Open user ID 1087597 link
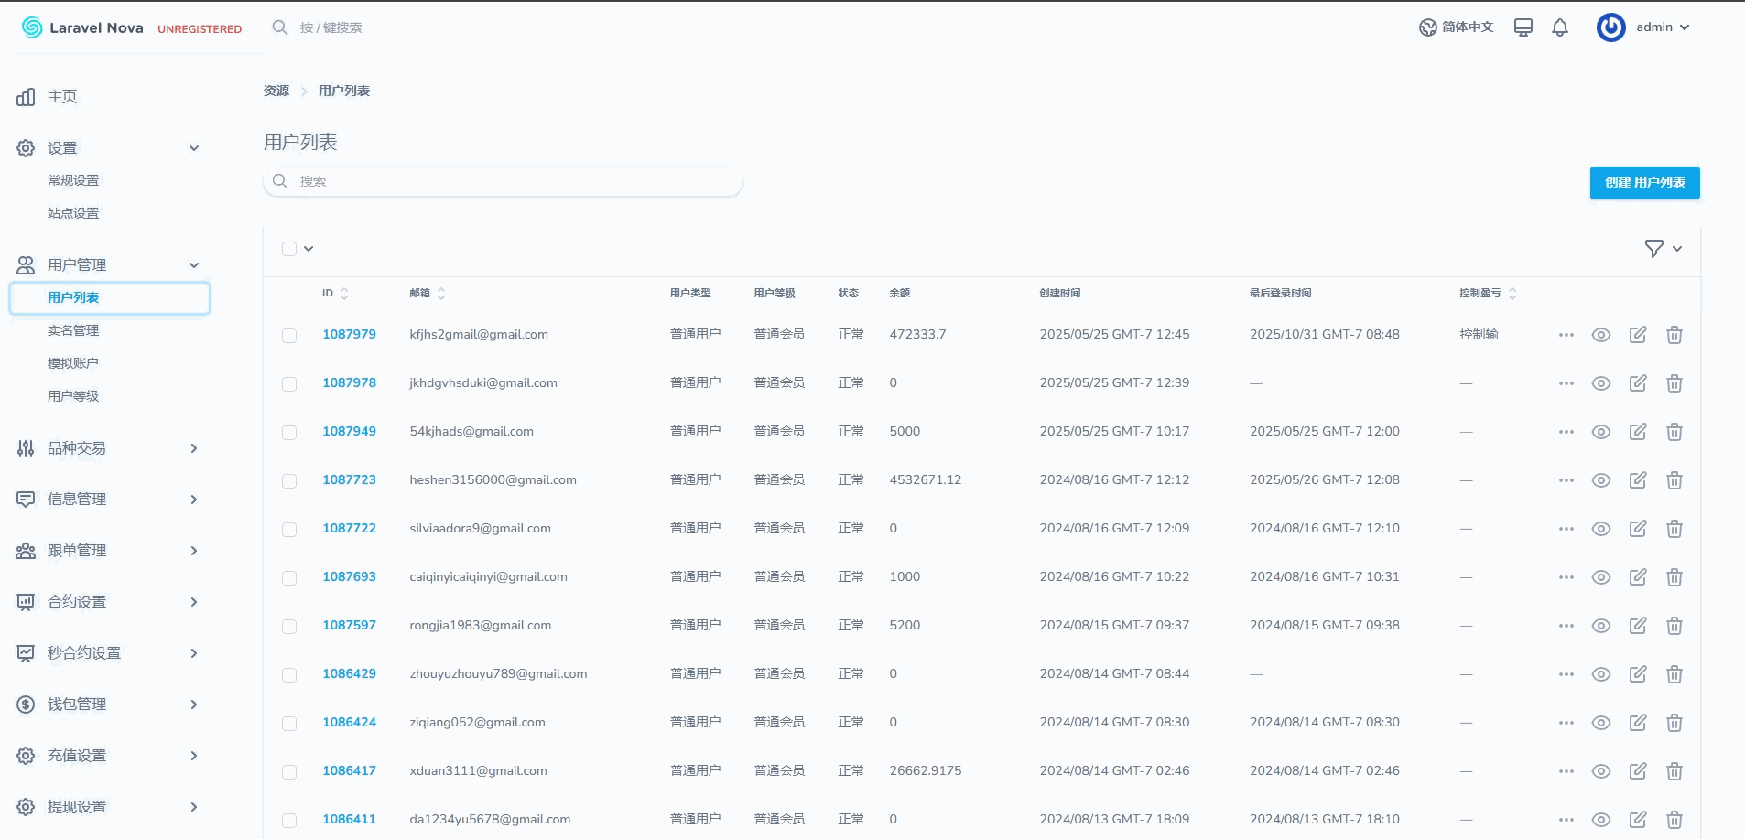 tap(349, 625)
